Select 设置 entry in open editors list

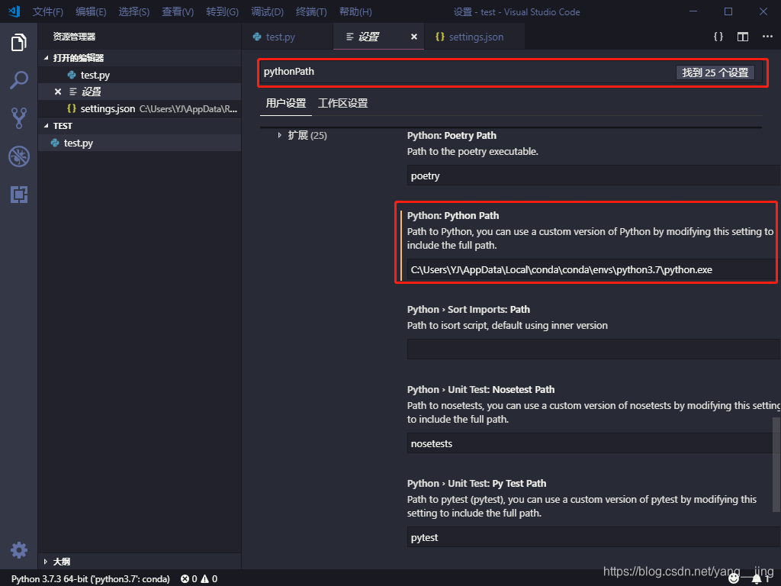tap(140, 92)
